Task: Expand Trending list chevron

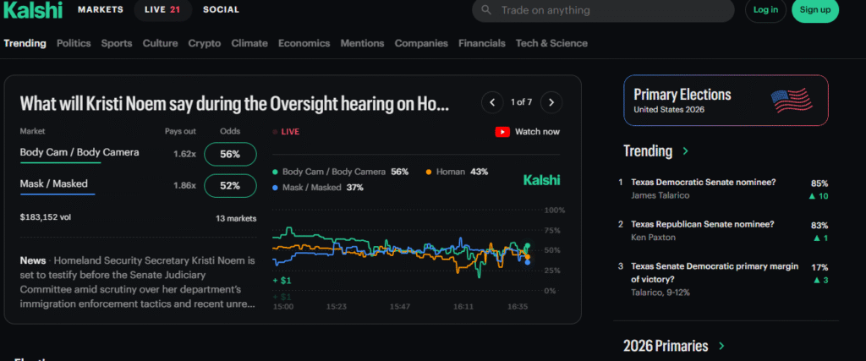Action: pos(685,150)
